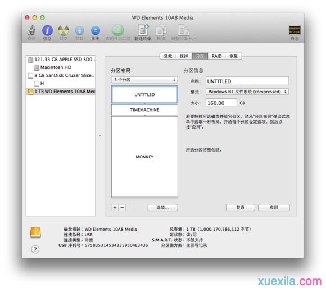Click the Convert (转换) toolbar icon
The width and height of the screenshot is (326, 288).
click(161, 30)
